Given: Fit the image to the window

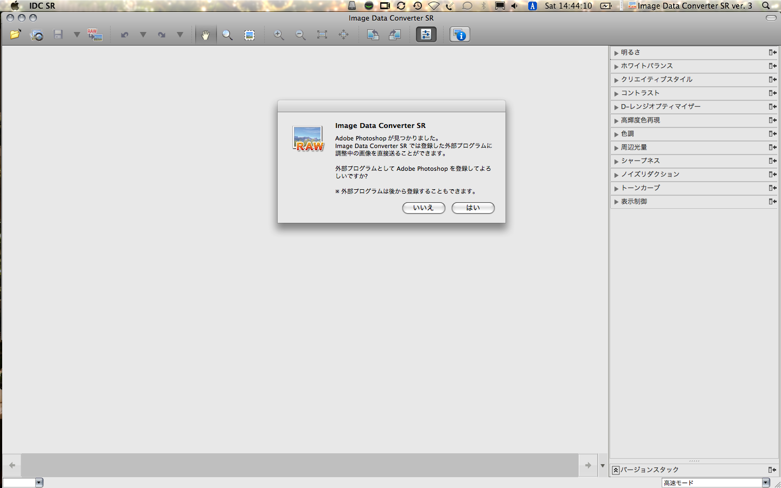Looking at the screenshot, I should 322,35.
